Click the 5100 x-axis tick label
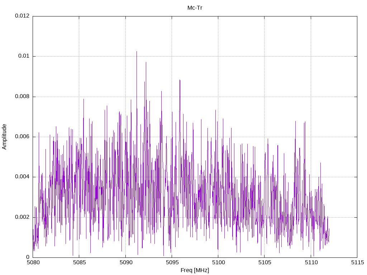 pyautogui.click(x=218, y=262)
